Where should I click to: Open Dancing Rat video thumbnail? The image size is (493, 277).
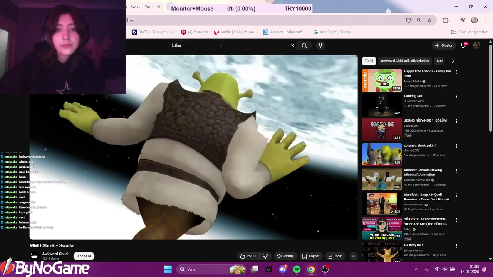[382, 105]
